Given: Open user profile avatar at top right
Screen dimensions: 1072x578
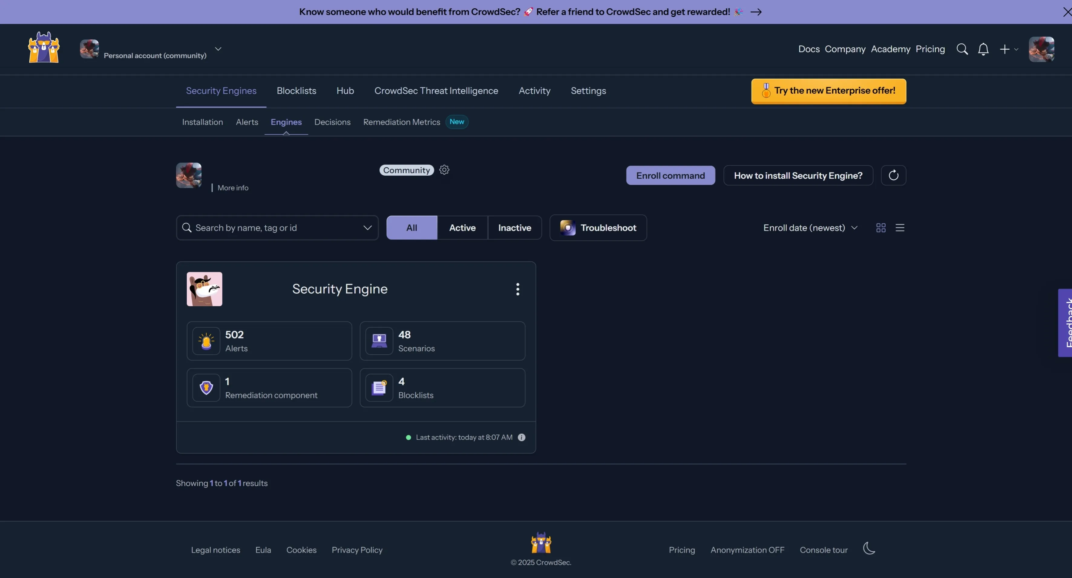Looking at the screenshot, I should tap(1041, 49).
